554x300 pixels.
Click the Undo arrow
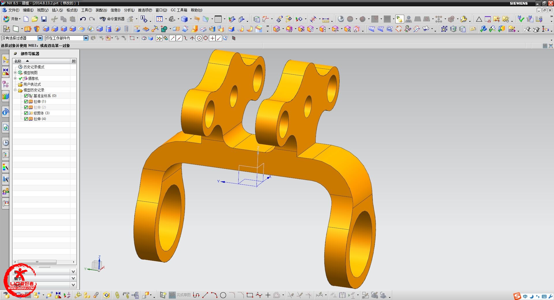point(83,19)
